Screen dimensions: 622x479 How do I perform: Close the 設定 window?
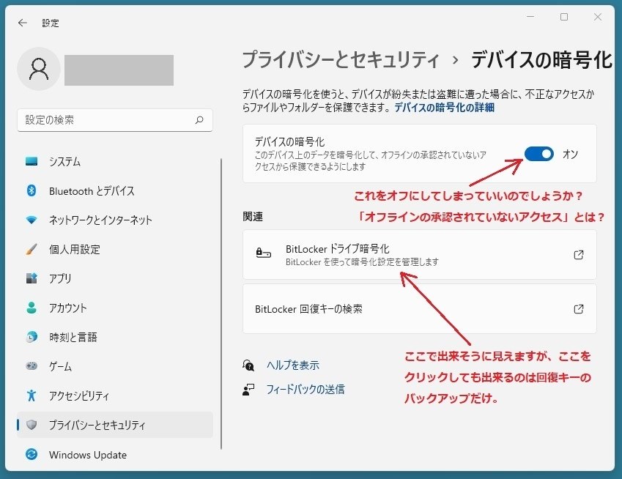(x=597, y=17)
